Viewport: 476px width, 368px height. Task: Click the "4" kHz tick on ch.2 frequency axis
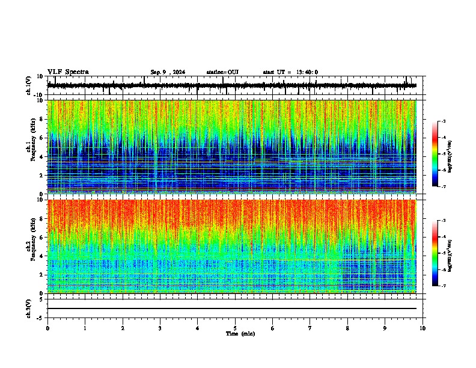click(41, 256)
